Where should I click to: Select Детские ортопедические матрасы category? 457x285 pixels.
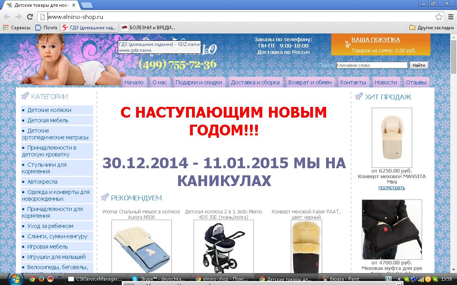click(57, 134)
